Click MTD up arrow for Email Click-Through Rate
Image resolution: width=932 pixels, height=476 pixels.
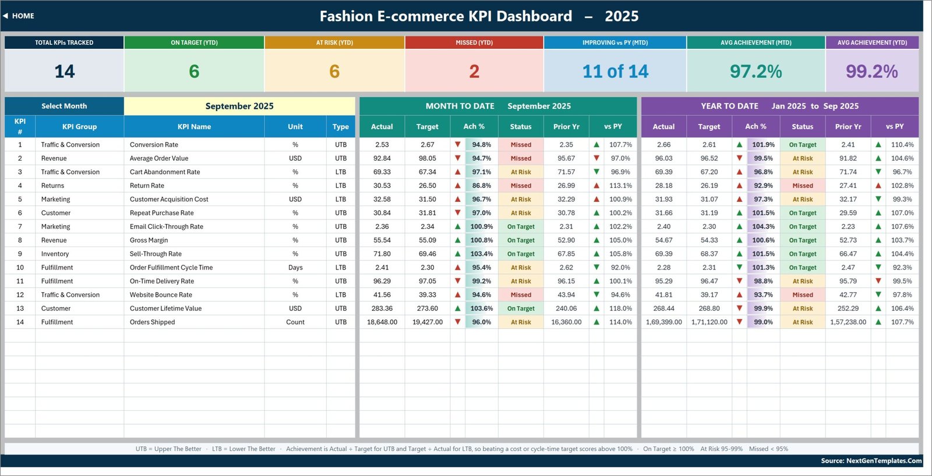tap(458, 226)
